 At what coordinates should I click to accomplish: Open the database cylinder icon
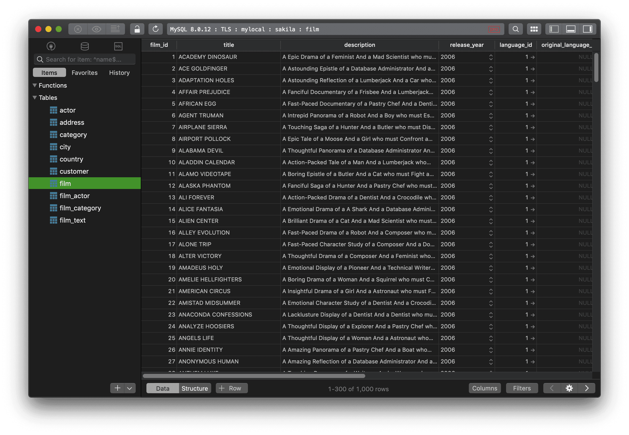click(85, 46)
